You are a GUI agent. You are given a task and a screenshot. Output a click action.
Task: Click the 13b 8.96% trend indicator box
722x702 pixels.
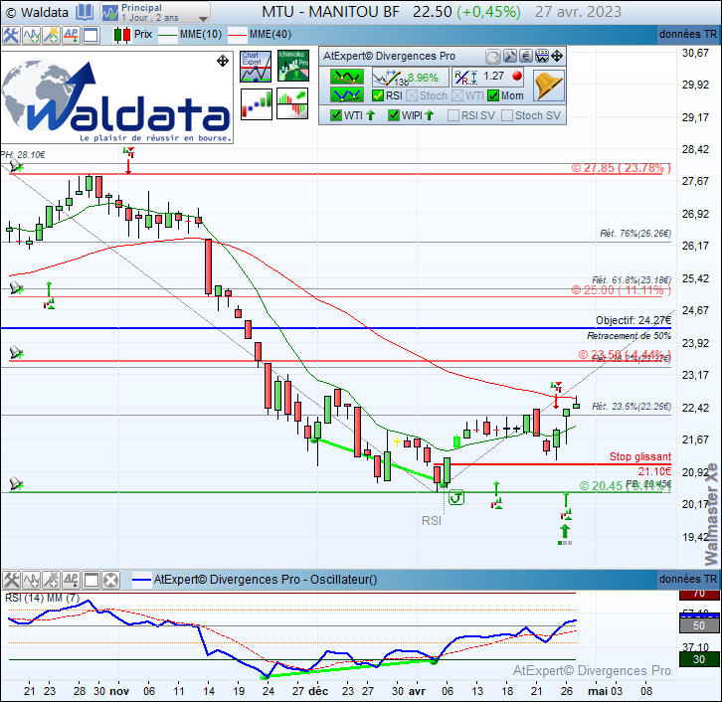click(x=410, y=78)
